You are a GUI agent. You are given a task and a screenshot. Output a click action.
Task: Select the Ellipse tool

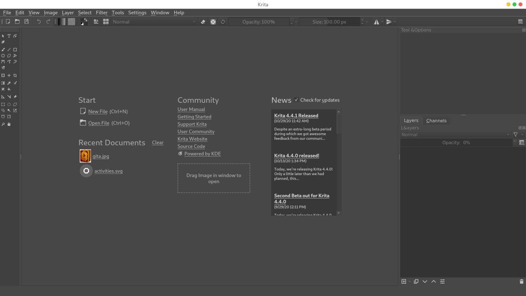click(3, 55)
